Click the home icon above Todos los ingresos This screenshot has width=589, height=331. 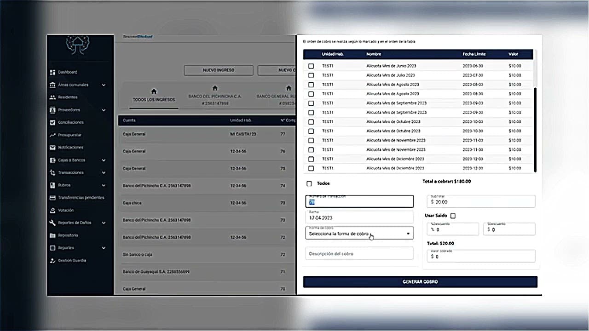pyautogui.click(x=154, y=91)
